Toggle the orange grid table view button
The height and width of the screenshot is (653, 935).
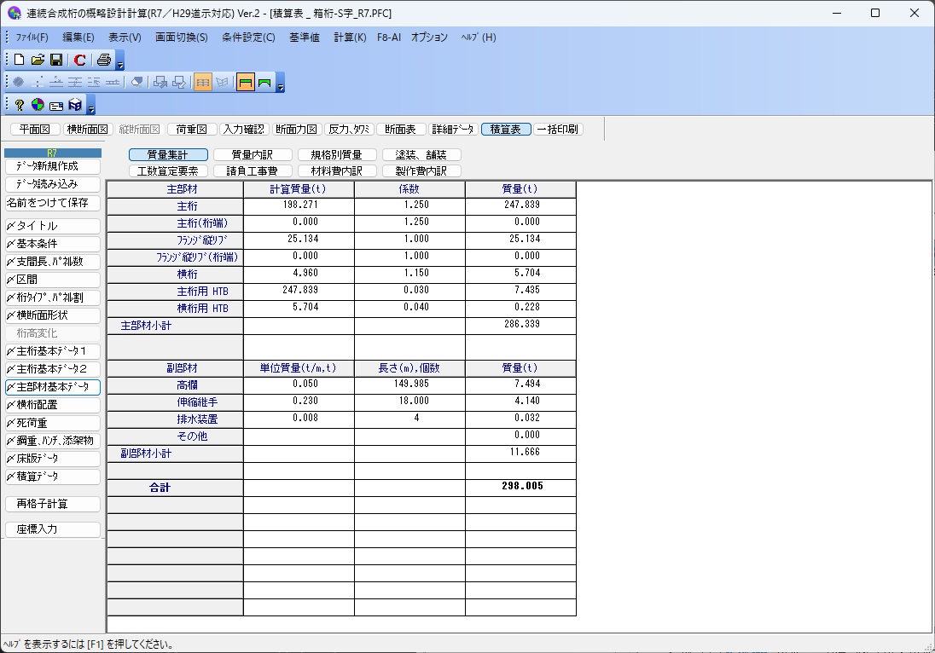(203, 82)
